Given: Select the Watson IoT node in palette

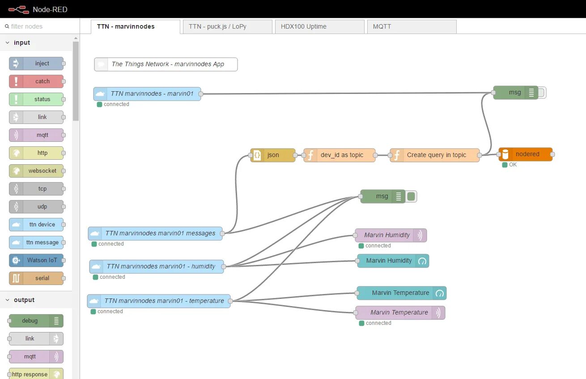Looking at the screenshot, I should pyautogui.click(x=36, y=260).
